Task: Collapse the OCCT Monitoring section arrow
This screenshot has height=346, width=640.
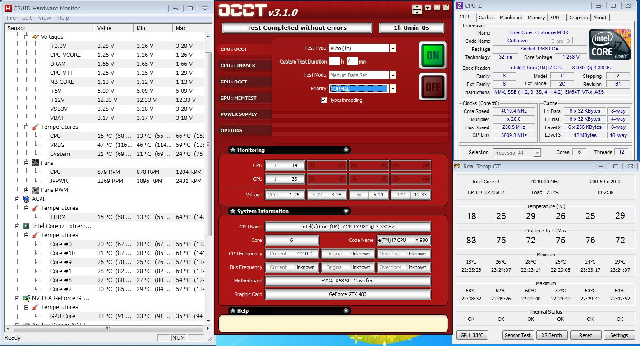Action: (346, 150)
